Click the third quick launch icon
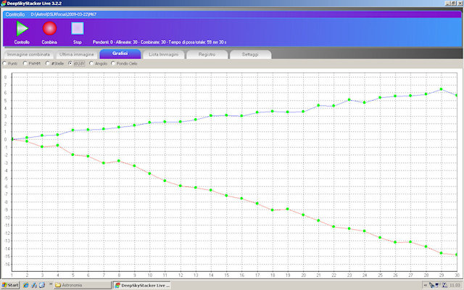 coord(42,285)
